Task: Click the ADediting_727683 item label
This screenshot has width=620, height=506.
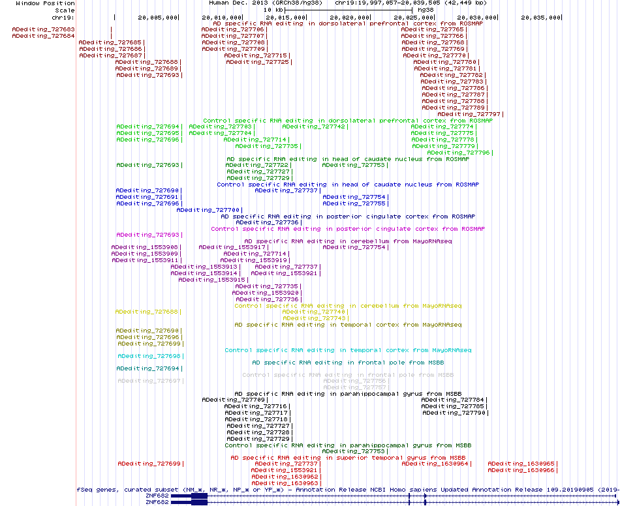Action: 43,29
